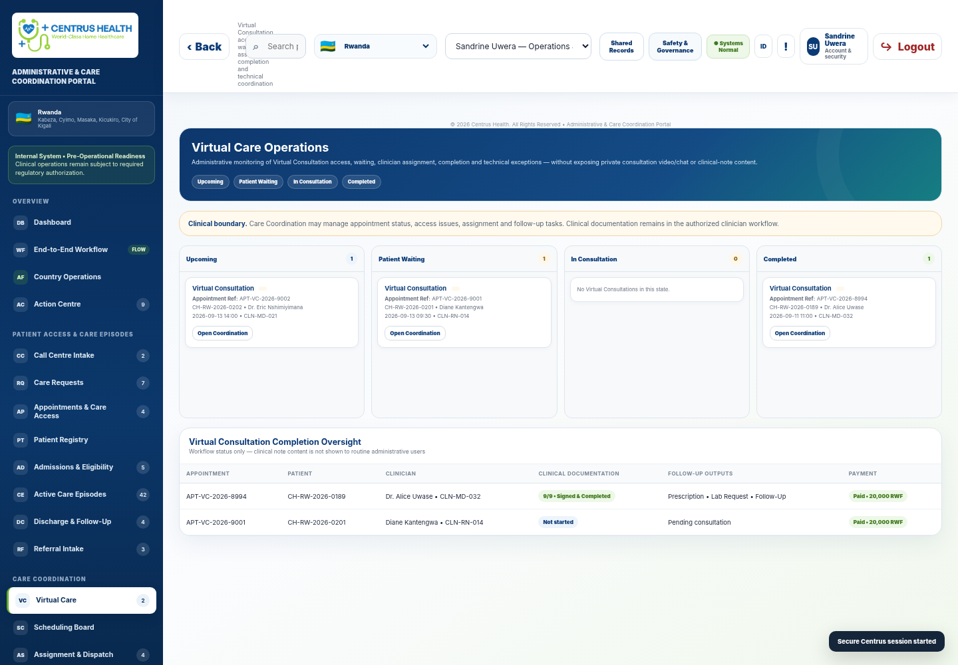This screenshot has width=958, height=665.
Task: Open Call Centre Intake
Action: (x=81, y=356)
